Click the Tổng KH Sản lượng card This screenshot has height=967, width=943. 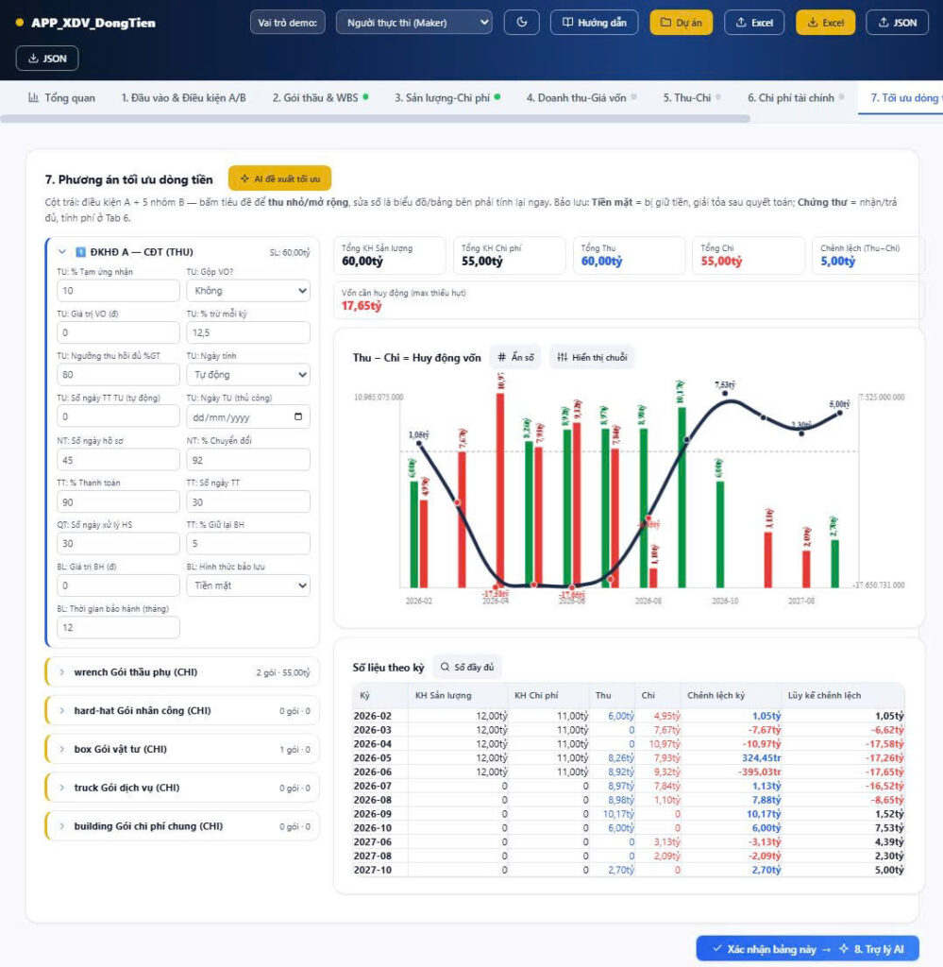(390, 255)
